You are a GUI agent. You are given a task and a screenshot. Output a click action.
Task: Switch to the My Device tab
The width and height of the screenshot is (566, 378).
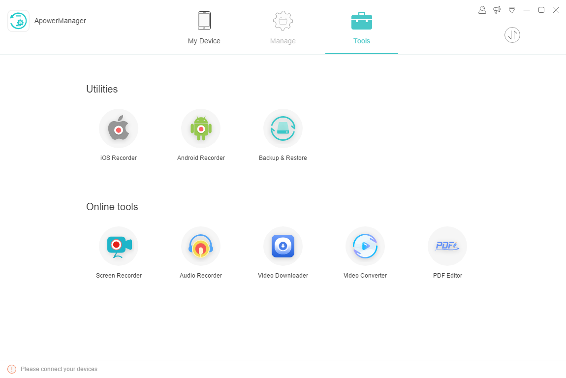tap(204, 27)
